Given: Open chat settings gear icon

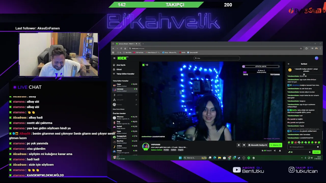Looking at the screenshot, I should (x=310, y=152).
